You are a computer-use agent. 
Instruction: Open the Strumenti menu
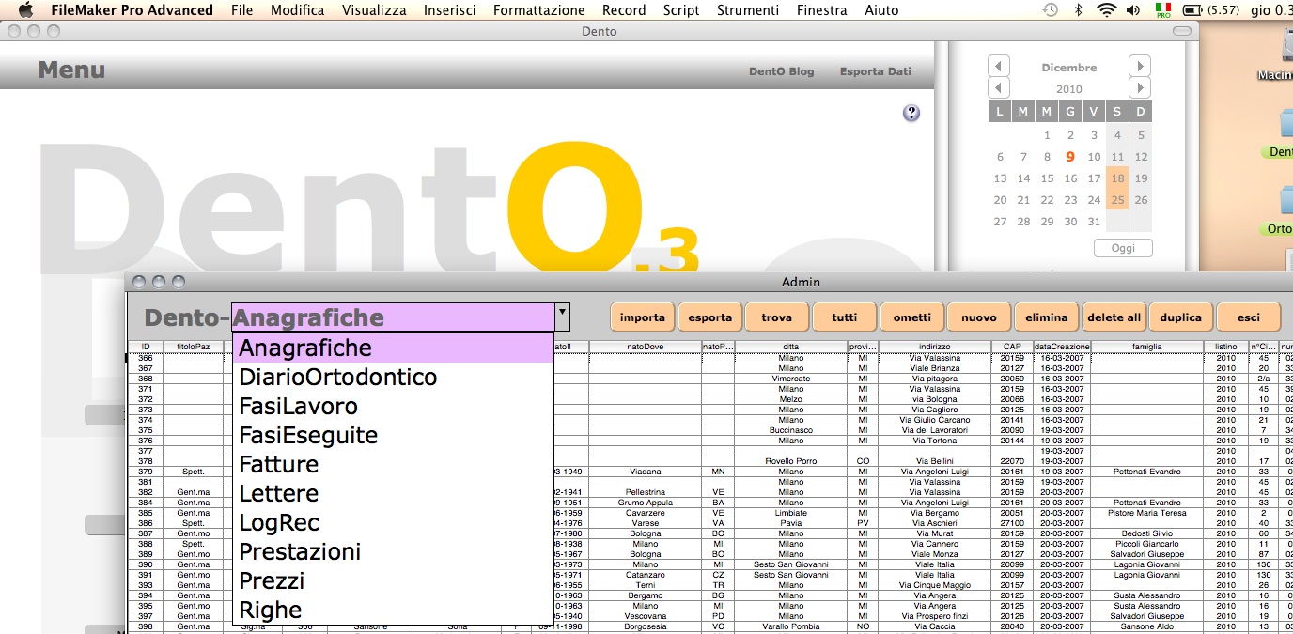point(748,10)
